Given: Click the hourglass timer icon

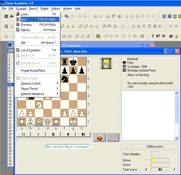Looking at the screenshot, I should point(106,63).
